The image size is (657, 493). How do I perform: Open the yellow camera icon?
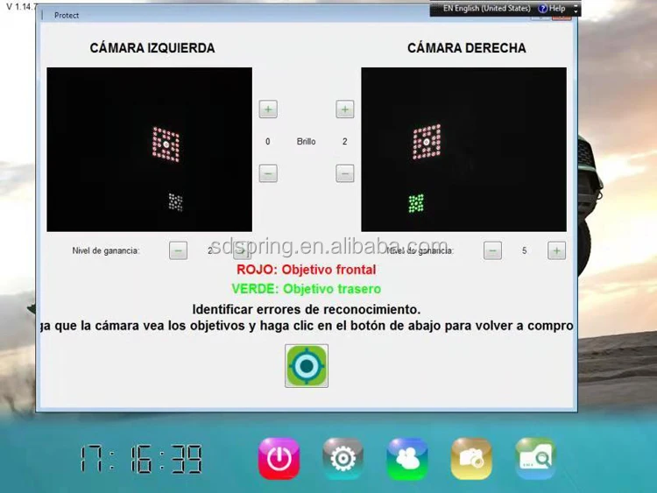(471, 459)
